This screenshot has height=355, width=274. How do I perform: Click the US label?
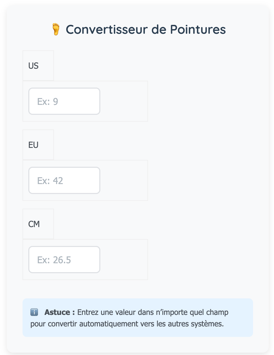coord(34,66)
